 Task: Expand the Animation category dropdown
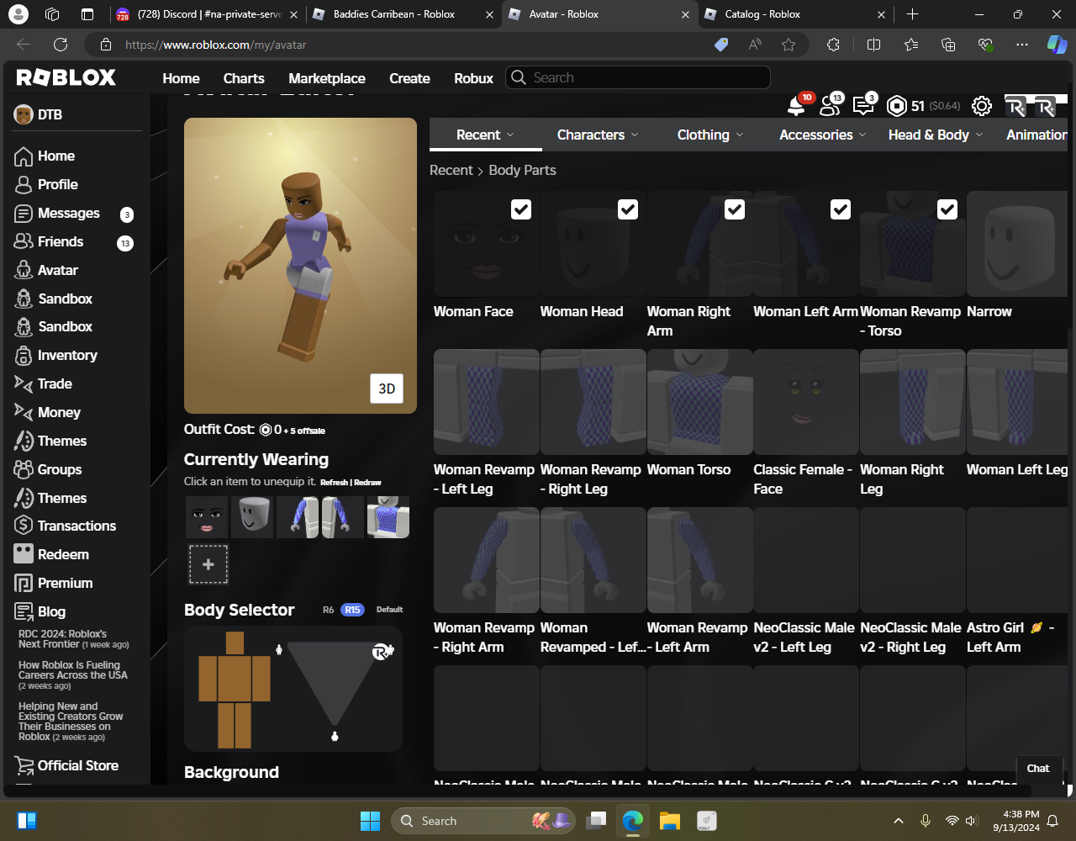click(1036, 135)
